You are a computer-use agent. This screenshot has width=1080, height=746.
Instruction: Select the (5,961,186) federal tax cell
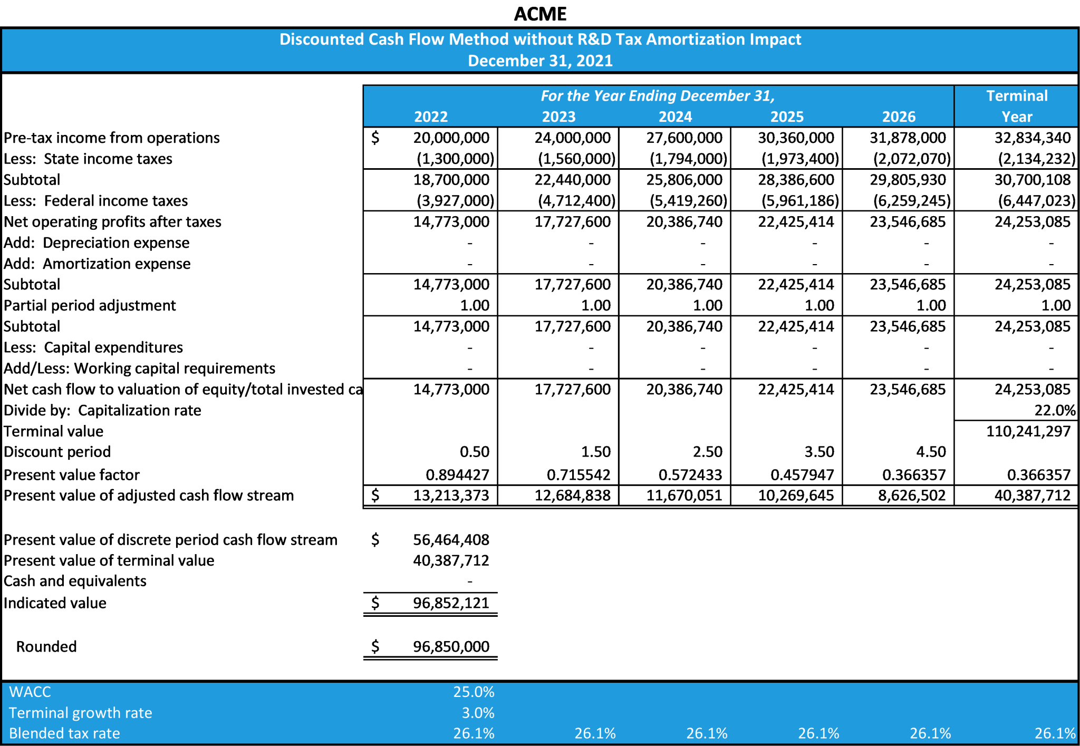801,201
